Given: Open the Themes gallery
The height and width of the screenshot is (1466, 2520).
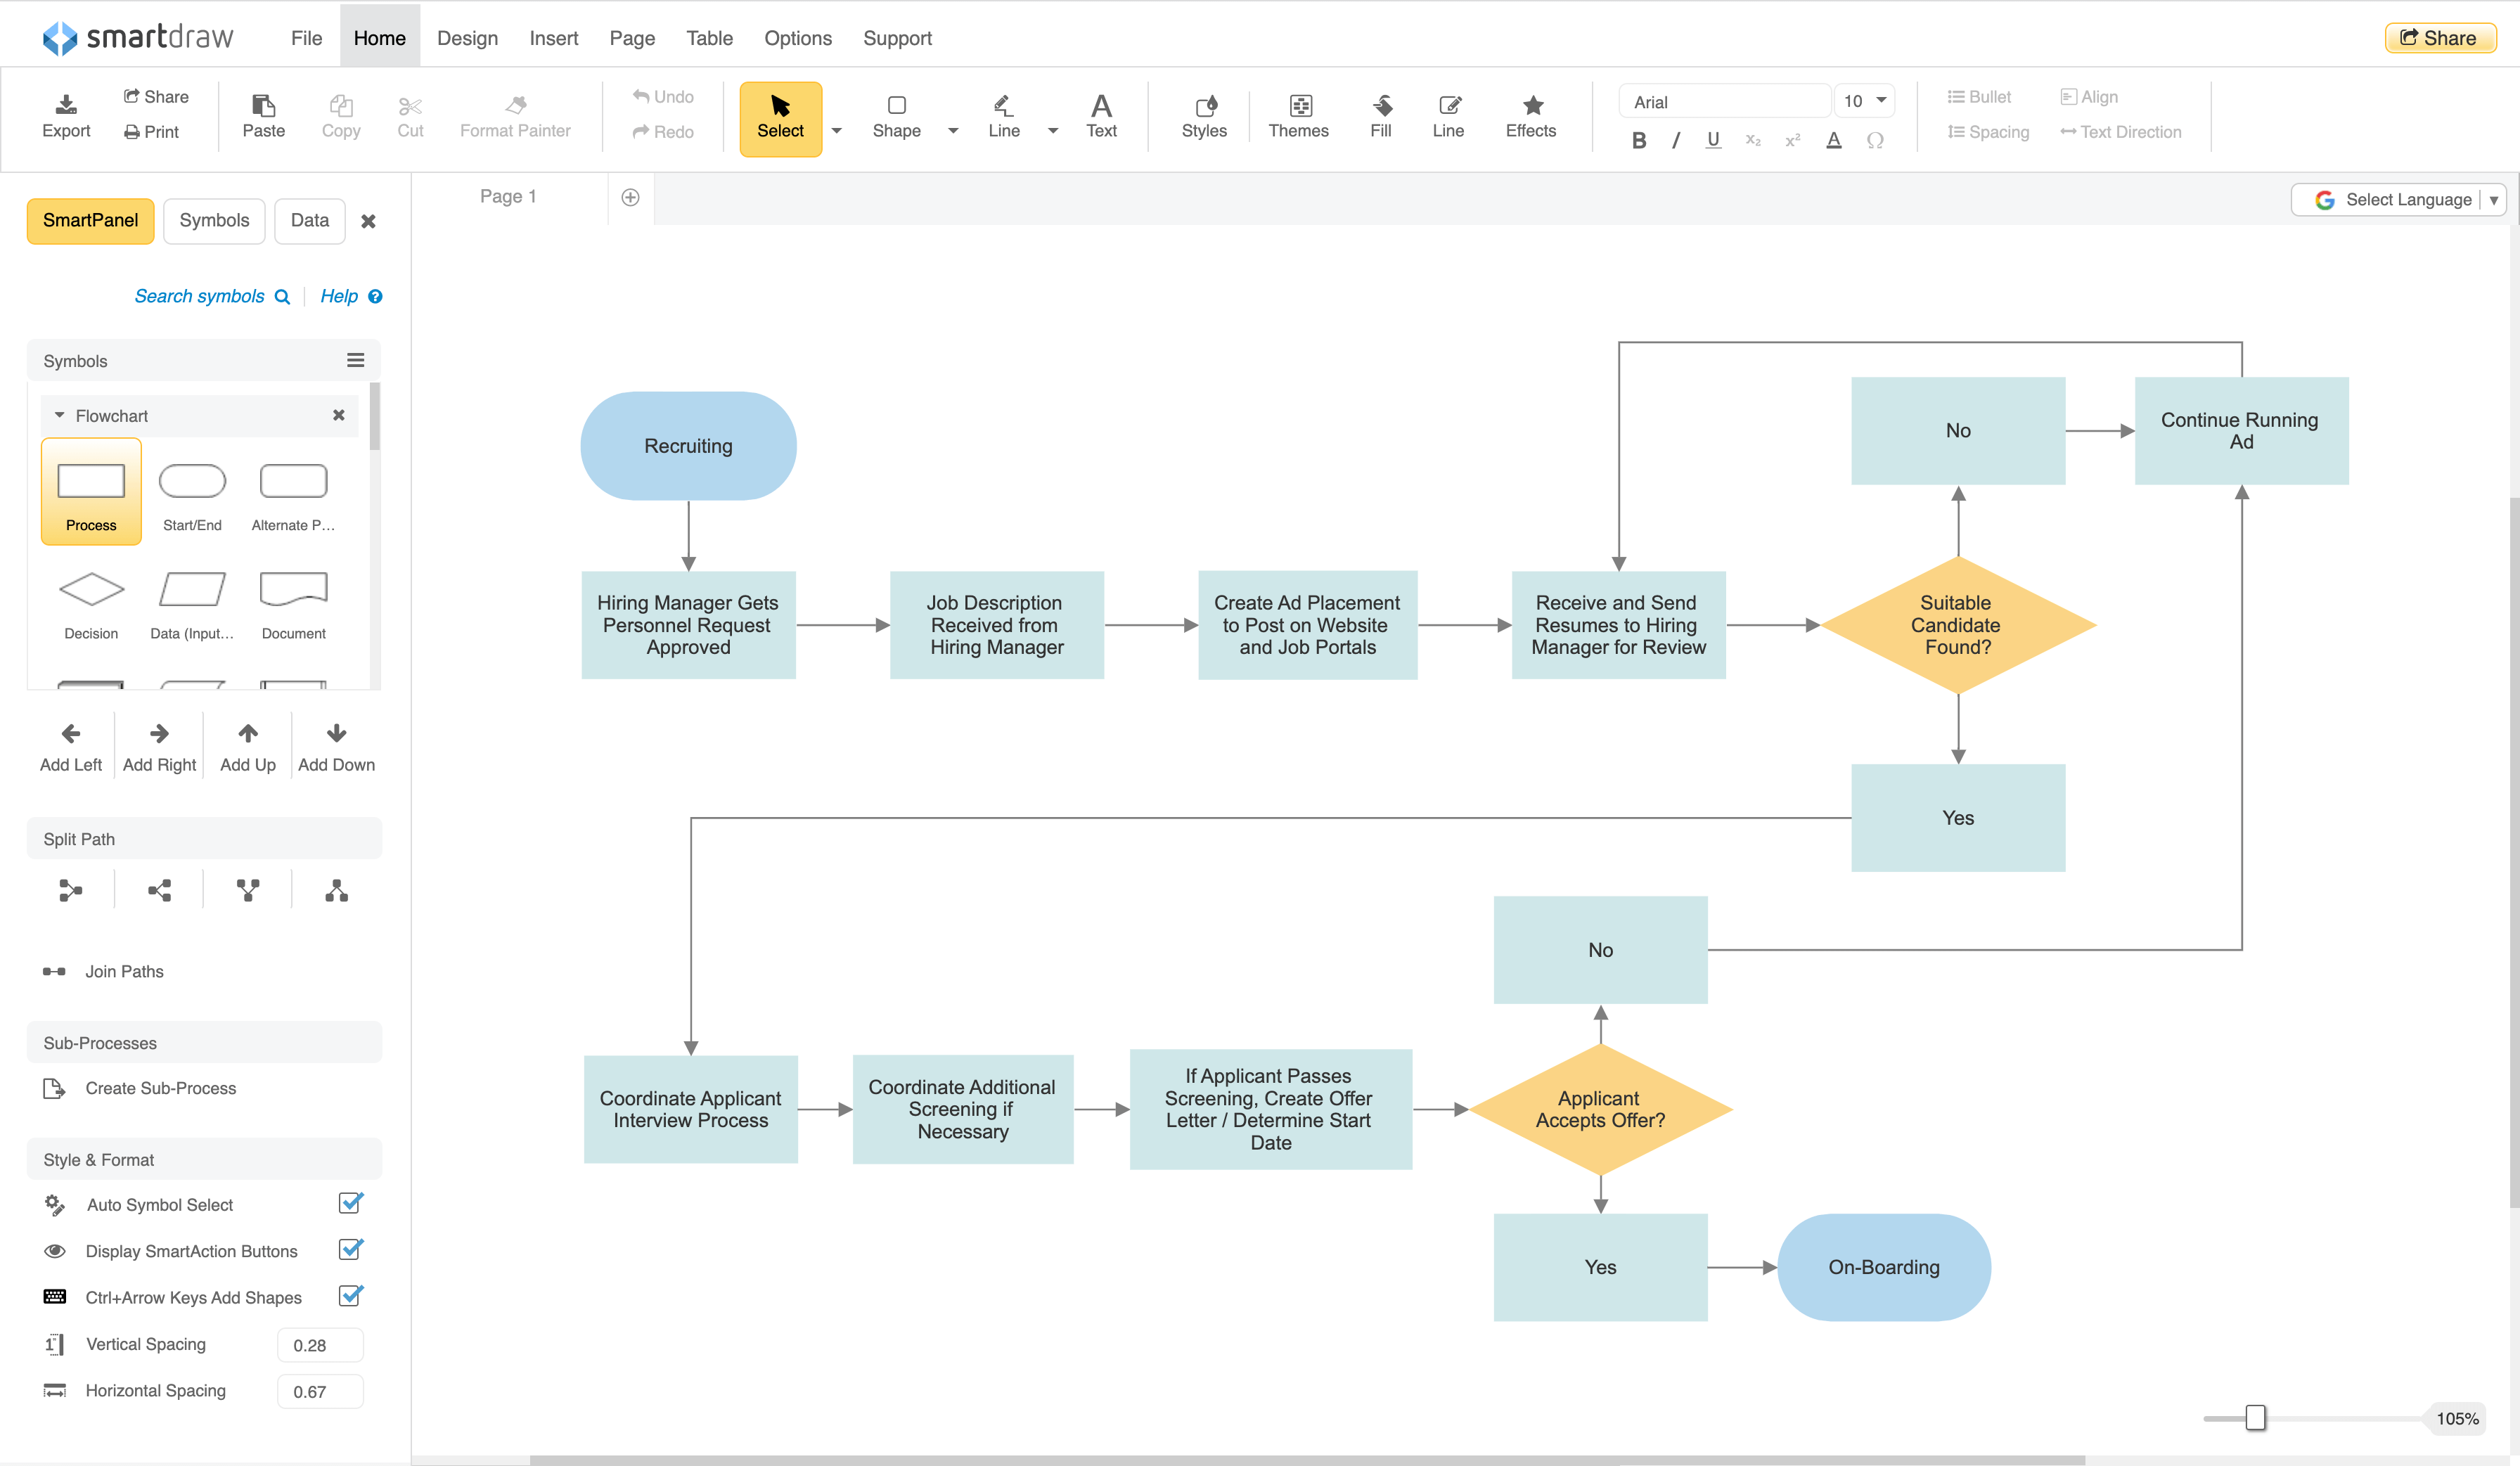Looking at the screenshot, I should coord(1298,116).
